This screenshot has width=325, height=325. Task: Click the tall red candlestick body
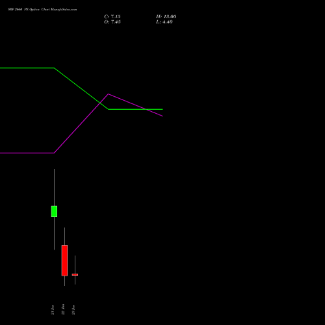point(64,261)
